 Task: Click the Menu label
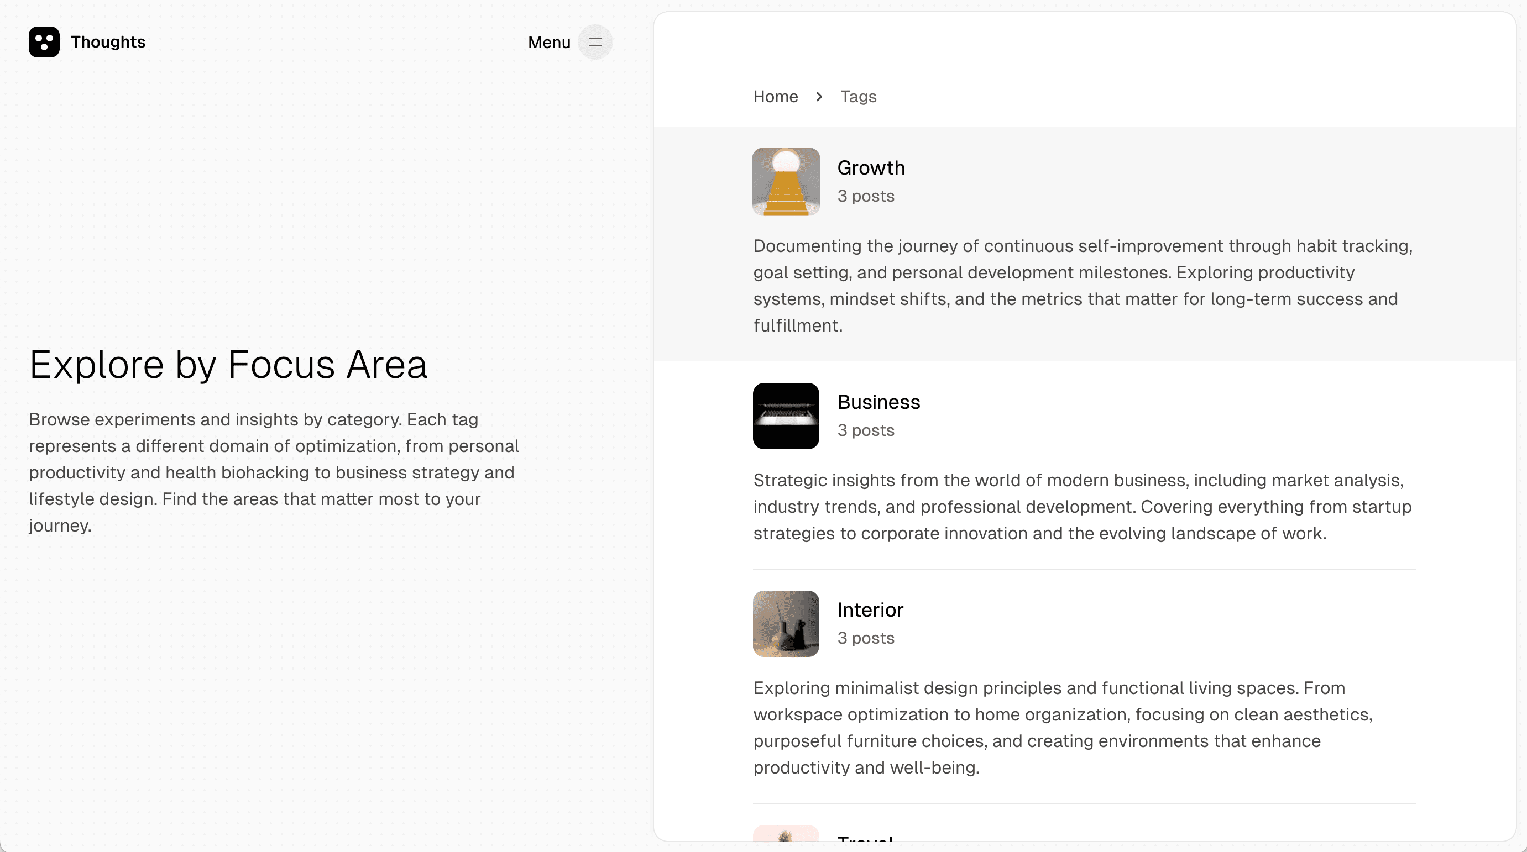point(548,42)
